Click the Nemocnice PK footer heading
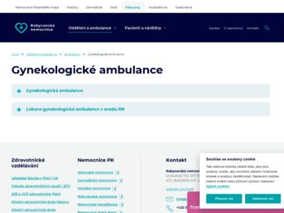284x213 pixels. pos(96,160)
